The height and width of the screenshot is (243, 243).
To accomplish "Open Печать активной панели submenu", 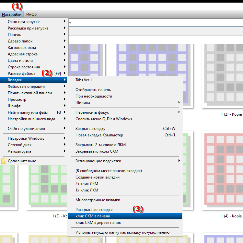I will (34, 93).
